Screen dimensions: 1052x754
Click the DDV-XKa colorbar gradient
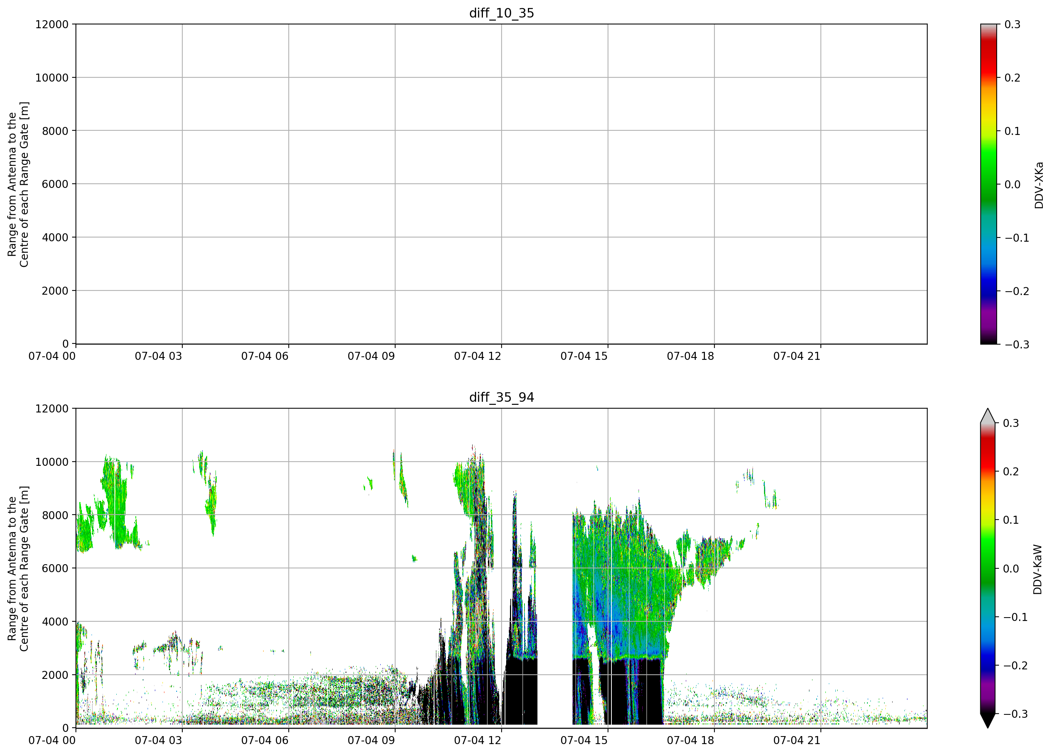tap(988, 184)
